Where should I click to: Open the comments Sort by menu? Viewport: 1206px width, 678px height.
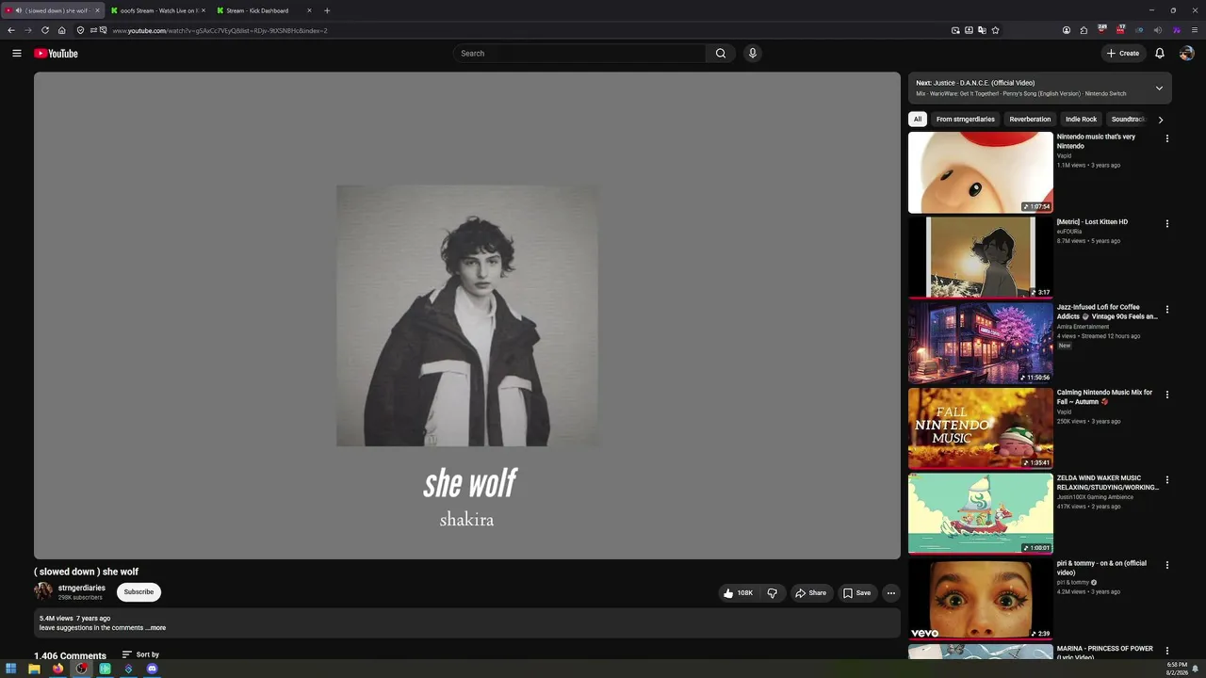(140, 654)
